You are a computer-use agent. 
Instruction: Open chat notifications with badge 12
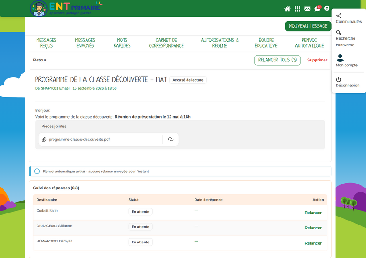click(x=317, y=8)
